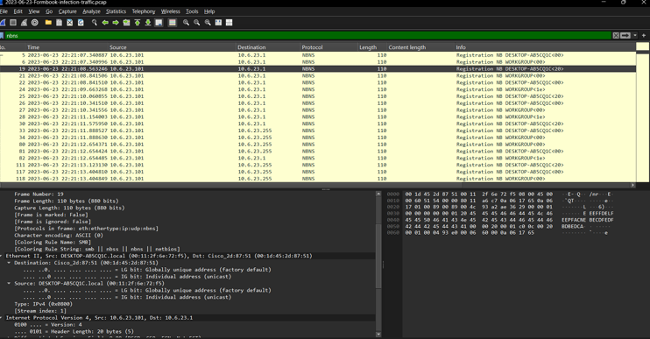Go to specified packet icon

click(x=126, y=23)
